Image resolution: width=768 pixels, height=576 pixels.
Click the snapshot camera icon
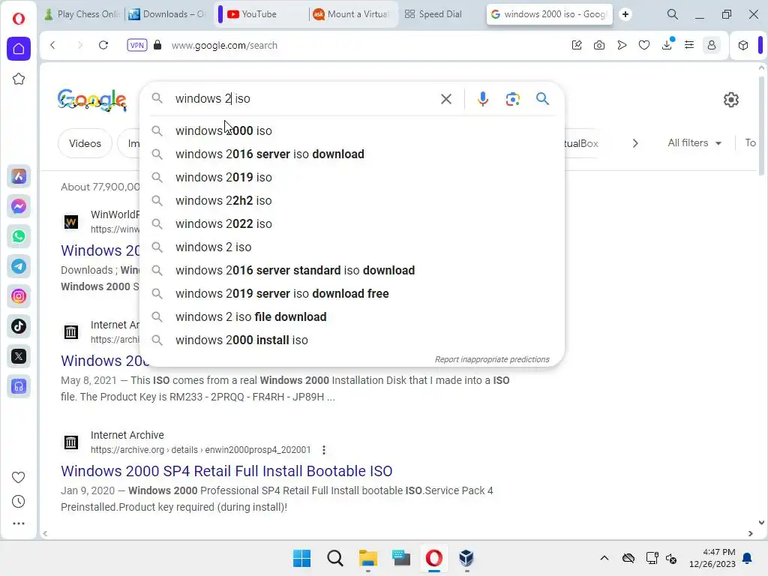pos(599,45)
